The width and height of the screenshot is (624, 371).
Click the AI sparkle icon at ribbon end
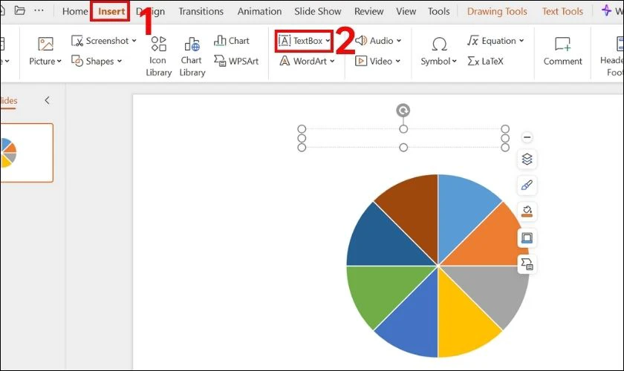click(x=606, y=10)
